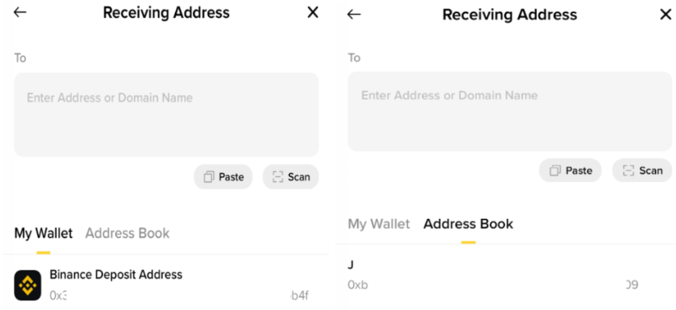Focus the address field above contact J
The image size is (676, 310).
pyautogui.click(x=509, y=111)
